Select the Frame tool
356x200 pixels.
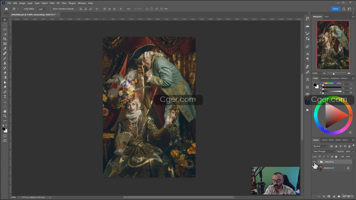coord(5,44)
